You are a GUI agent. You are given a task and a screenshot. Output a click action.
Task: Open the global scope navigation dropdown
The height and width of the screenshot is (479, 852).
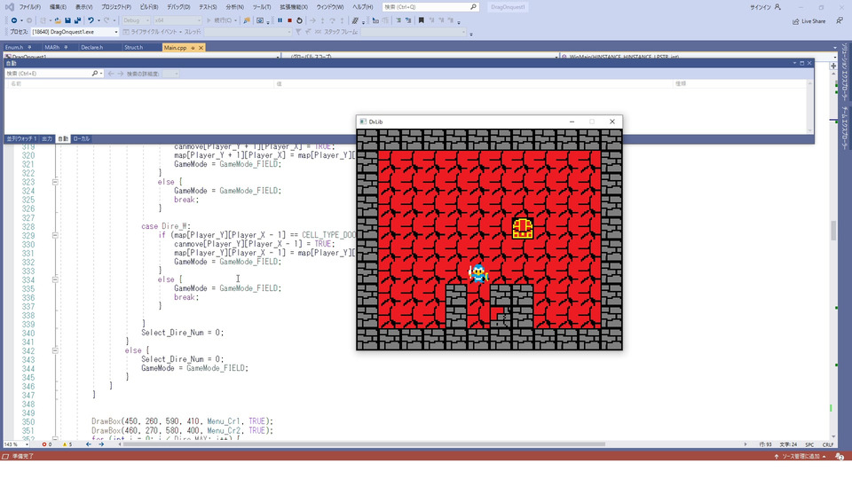[x=421, y=57]
